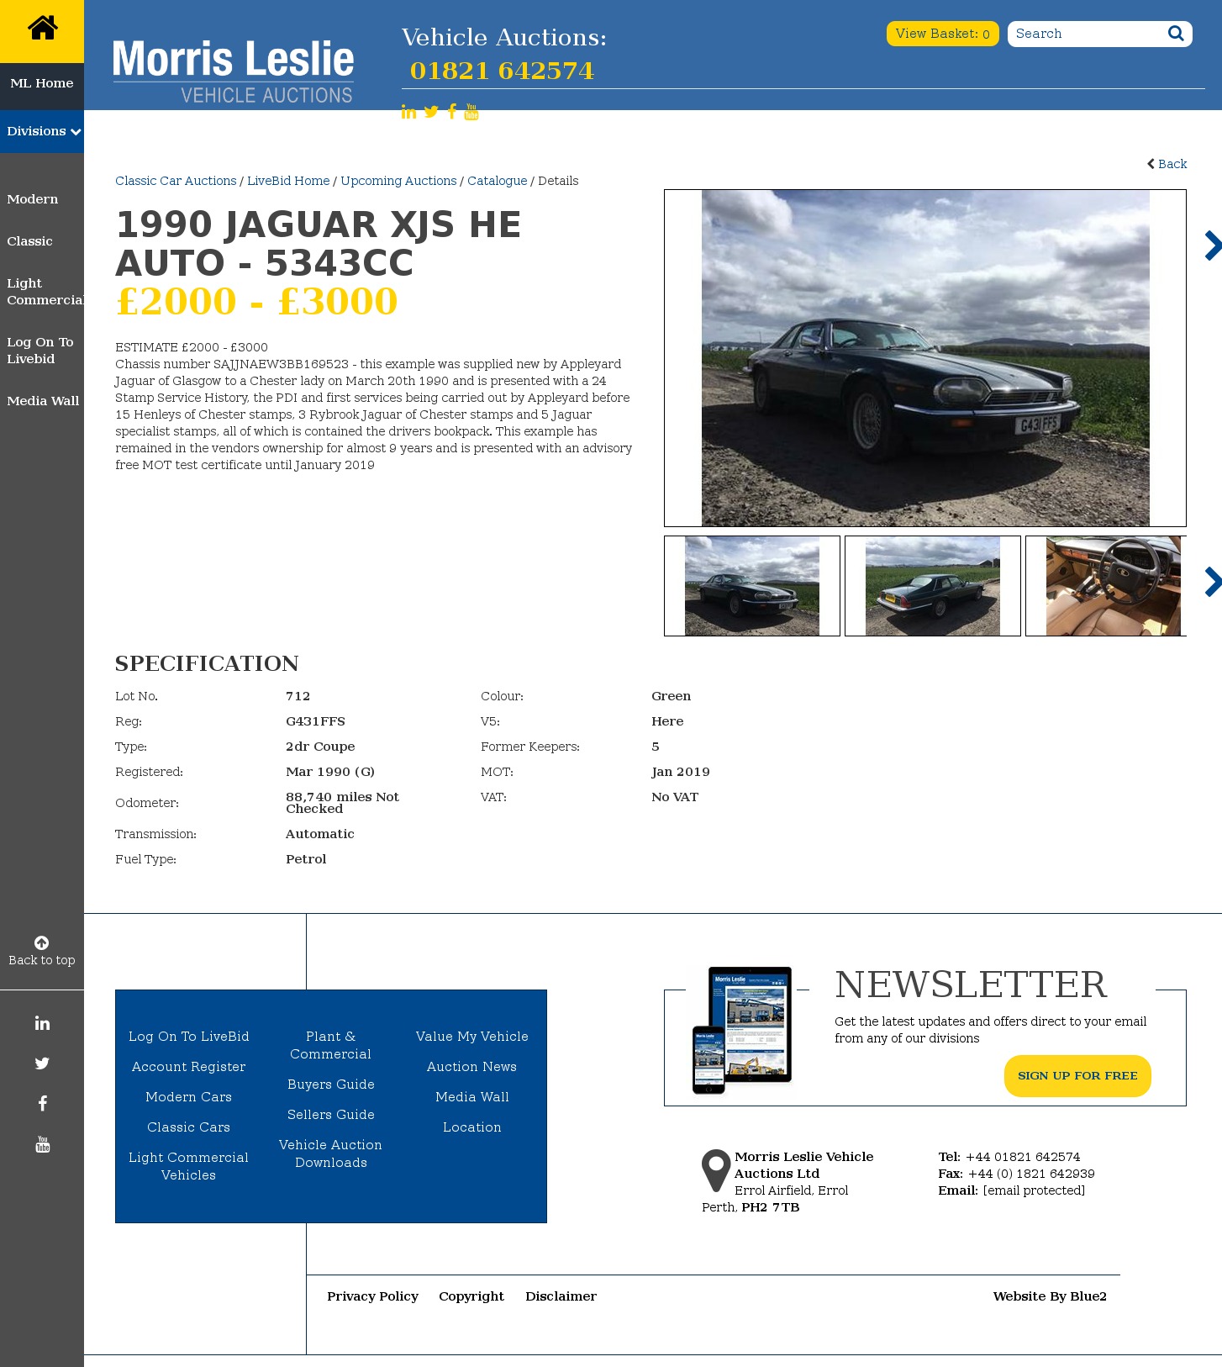
Task: Select rear view car thumbnail
Action: 933,586
